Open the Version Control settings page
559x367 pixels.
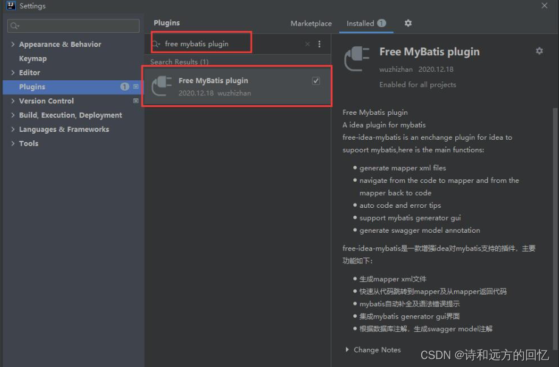pos(46,101)
